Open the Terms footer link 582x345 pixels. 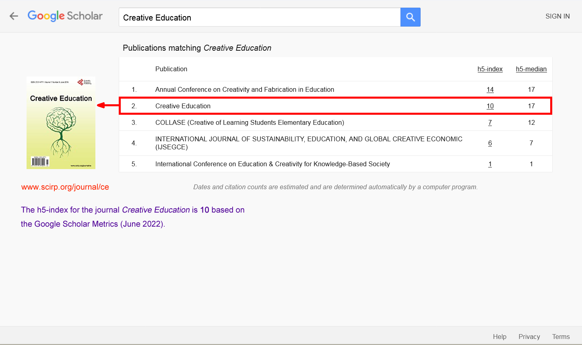(x=561, y=337)
